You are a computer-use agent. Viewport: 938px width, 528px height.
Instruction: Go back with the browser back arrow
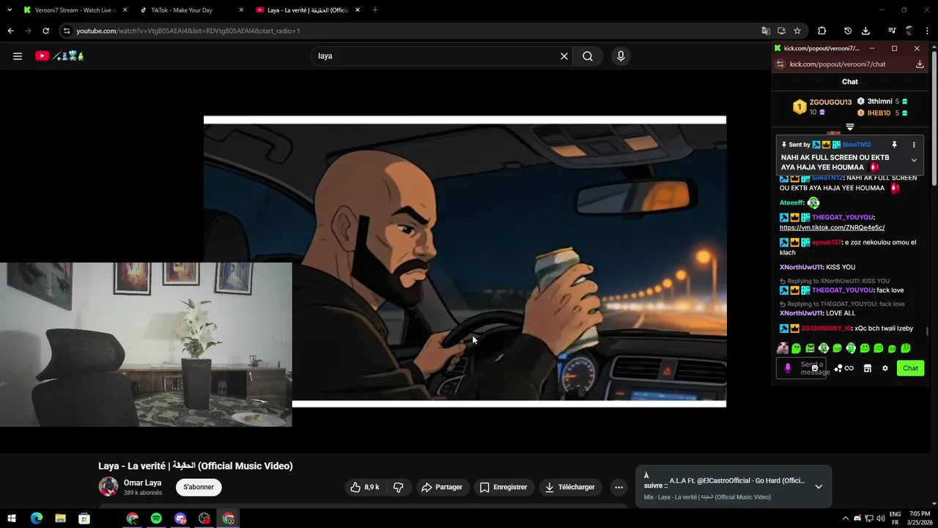point(10,31)
